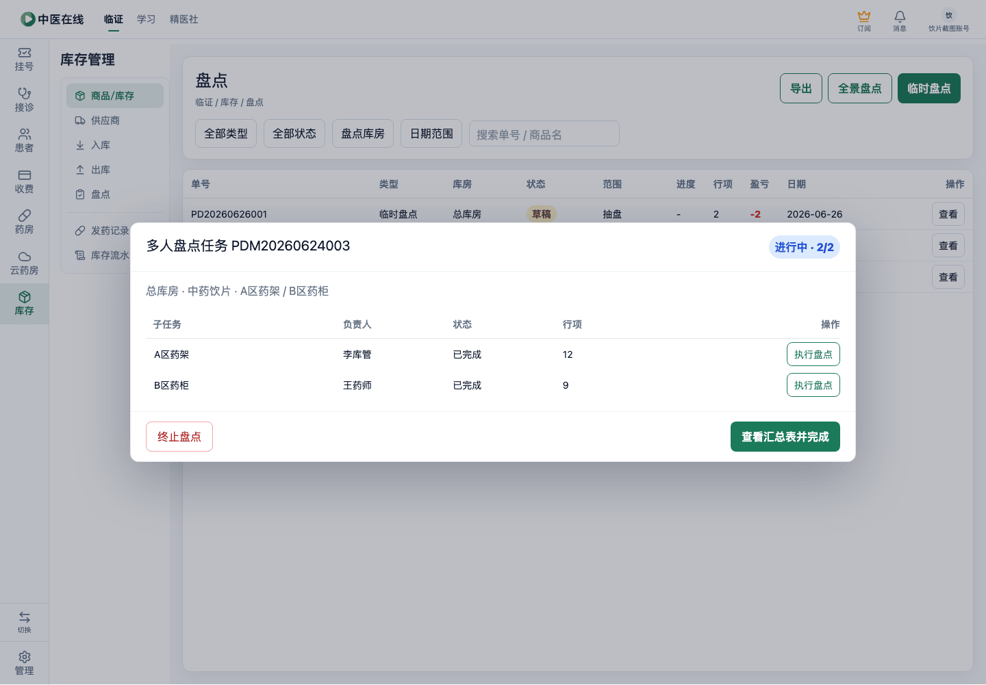Click the red 终止盘点 button

click(x=179, y=437)
